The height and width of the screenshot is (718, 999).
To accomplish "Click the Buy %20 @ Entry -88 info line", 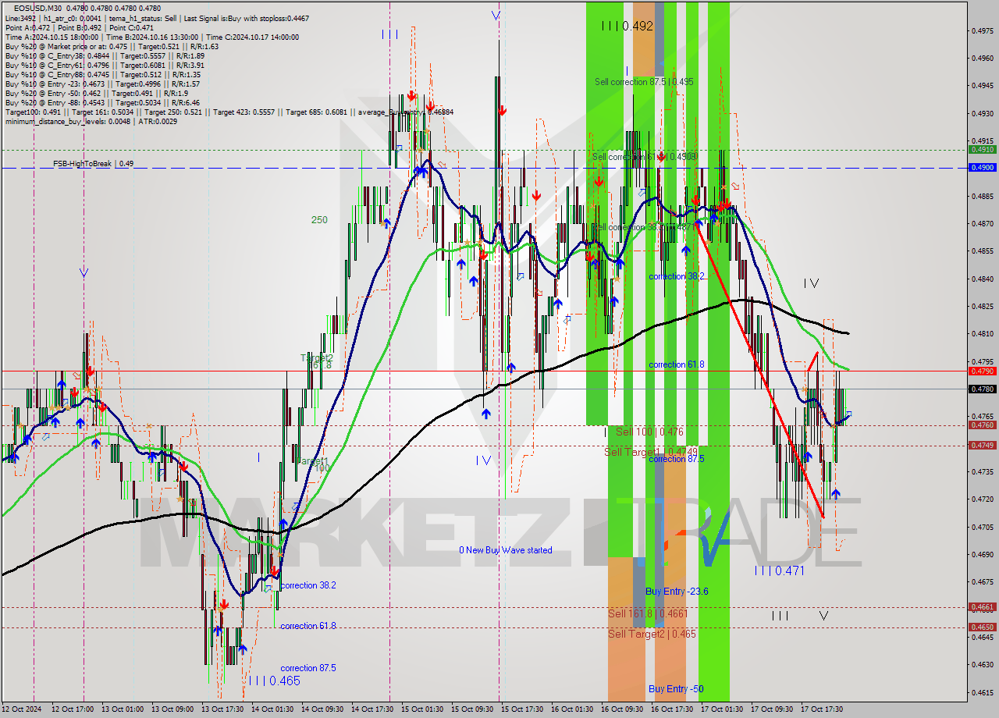I will tap(102, 102).
